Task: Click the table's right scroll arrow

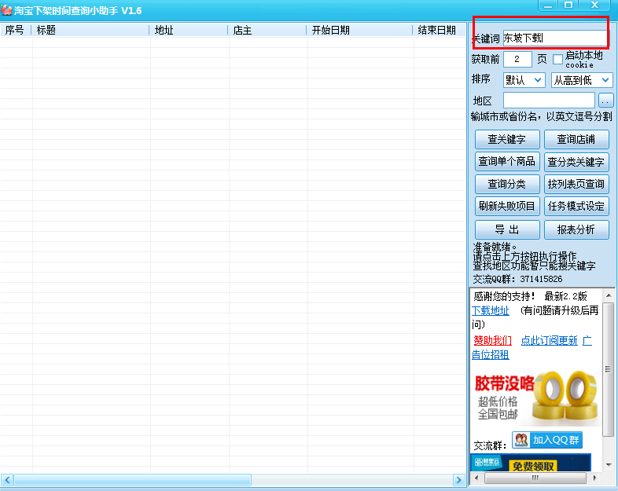Action: click(458, 480)
